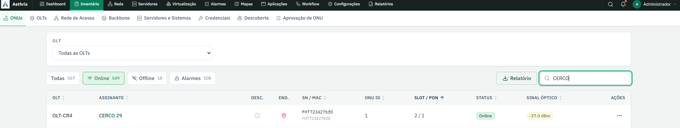The image size is (680, 128).
Task: Sort by the ASSINANTE column
Action: pos(114,98)
